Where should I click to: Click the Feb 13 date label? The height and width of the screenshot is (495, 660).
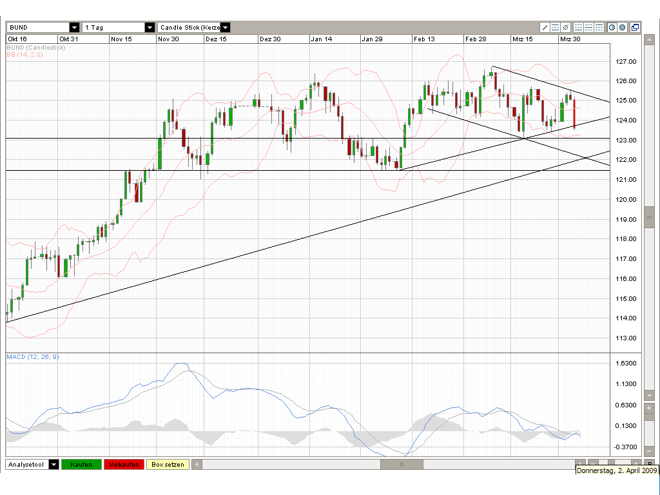coord(424,39)
